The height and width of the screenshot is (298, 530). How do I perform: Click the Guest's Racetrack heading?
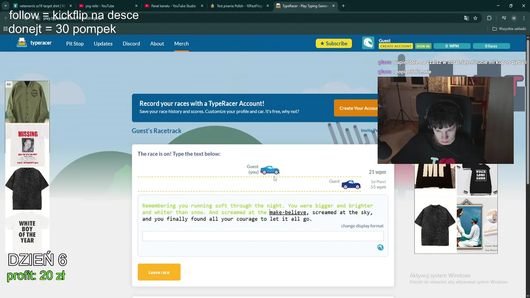tap(157, 131)
